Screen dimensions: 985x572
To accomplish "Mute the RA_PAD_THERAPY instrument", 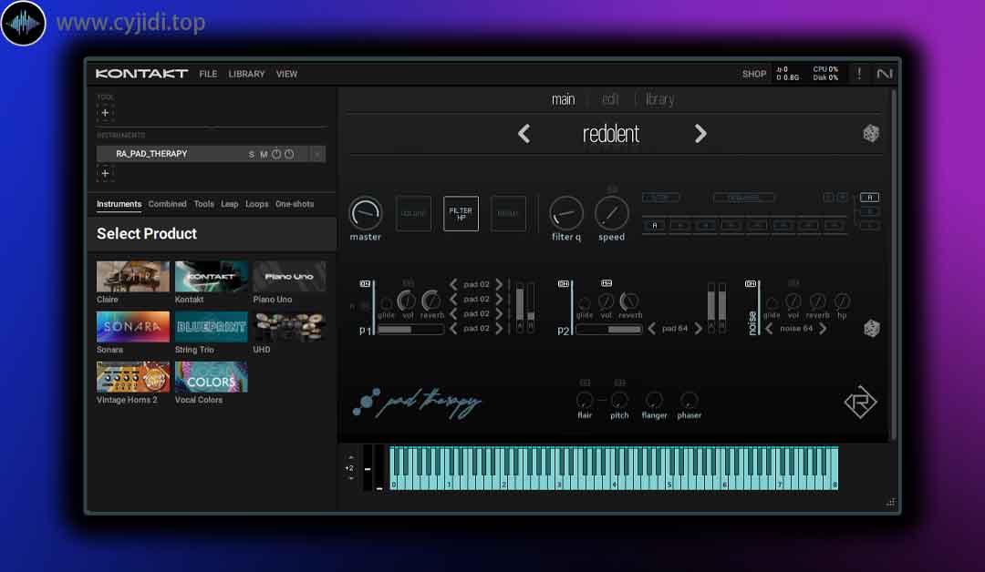I will pyautogui.click(x=264, y=154).
